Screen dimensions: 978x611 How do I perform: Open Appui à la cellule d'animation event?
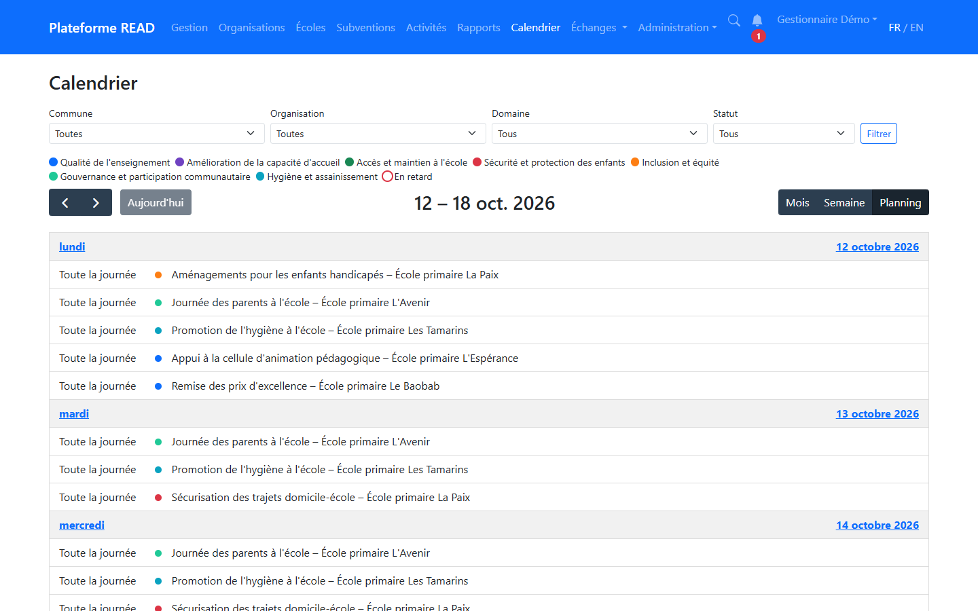tap(489, 358)
